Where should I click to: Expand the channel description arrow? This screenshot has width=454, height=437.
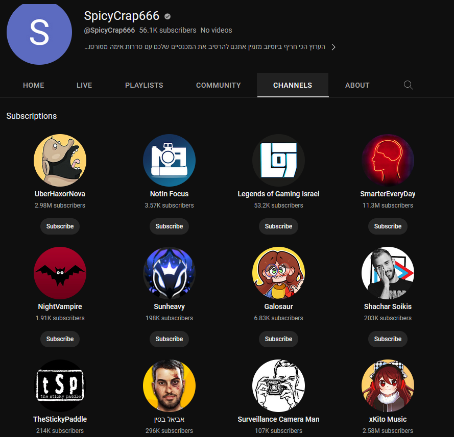coord(333,47)
